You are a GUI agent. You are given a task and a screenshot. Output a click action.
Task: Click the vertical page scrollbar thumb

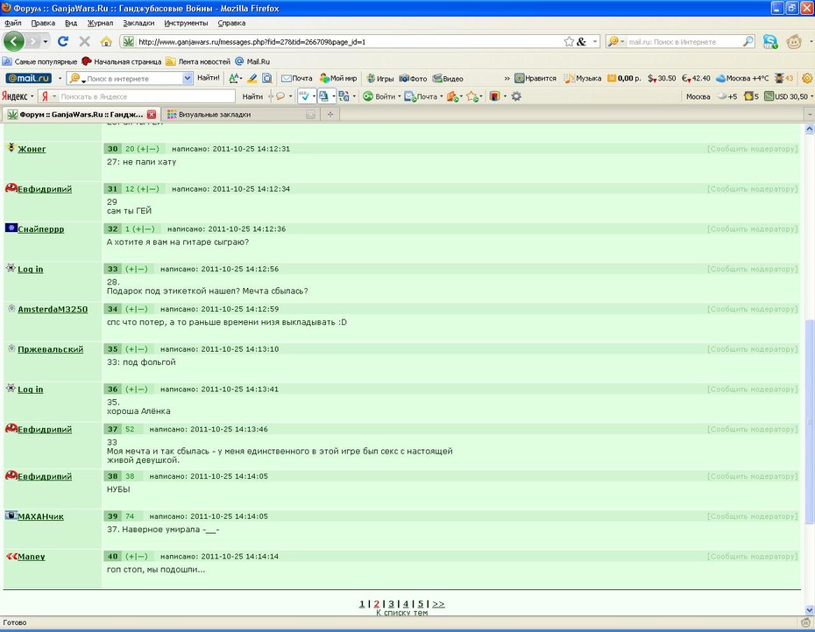809,422
